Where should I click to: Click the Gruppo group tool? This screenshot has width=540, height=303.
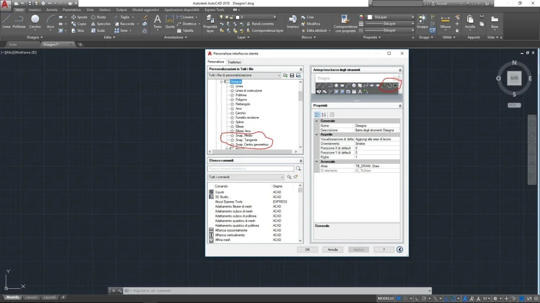(422, 22)
